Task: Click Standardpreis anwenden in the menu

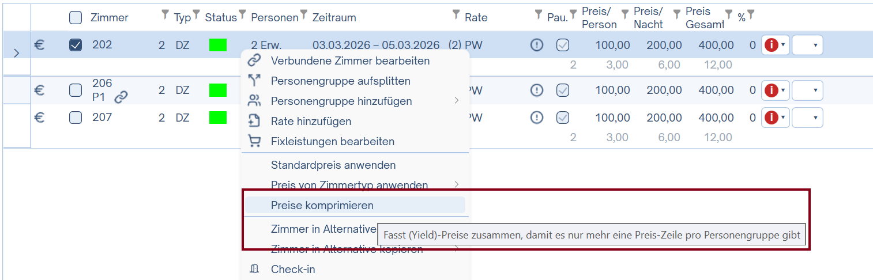Action: click(x=333, y=165)
